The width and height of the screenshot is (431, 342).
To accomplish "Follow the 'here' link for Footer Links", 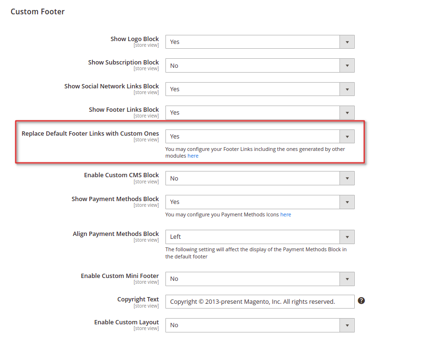I will click(193, 156).
